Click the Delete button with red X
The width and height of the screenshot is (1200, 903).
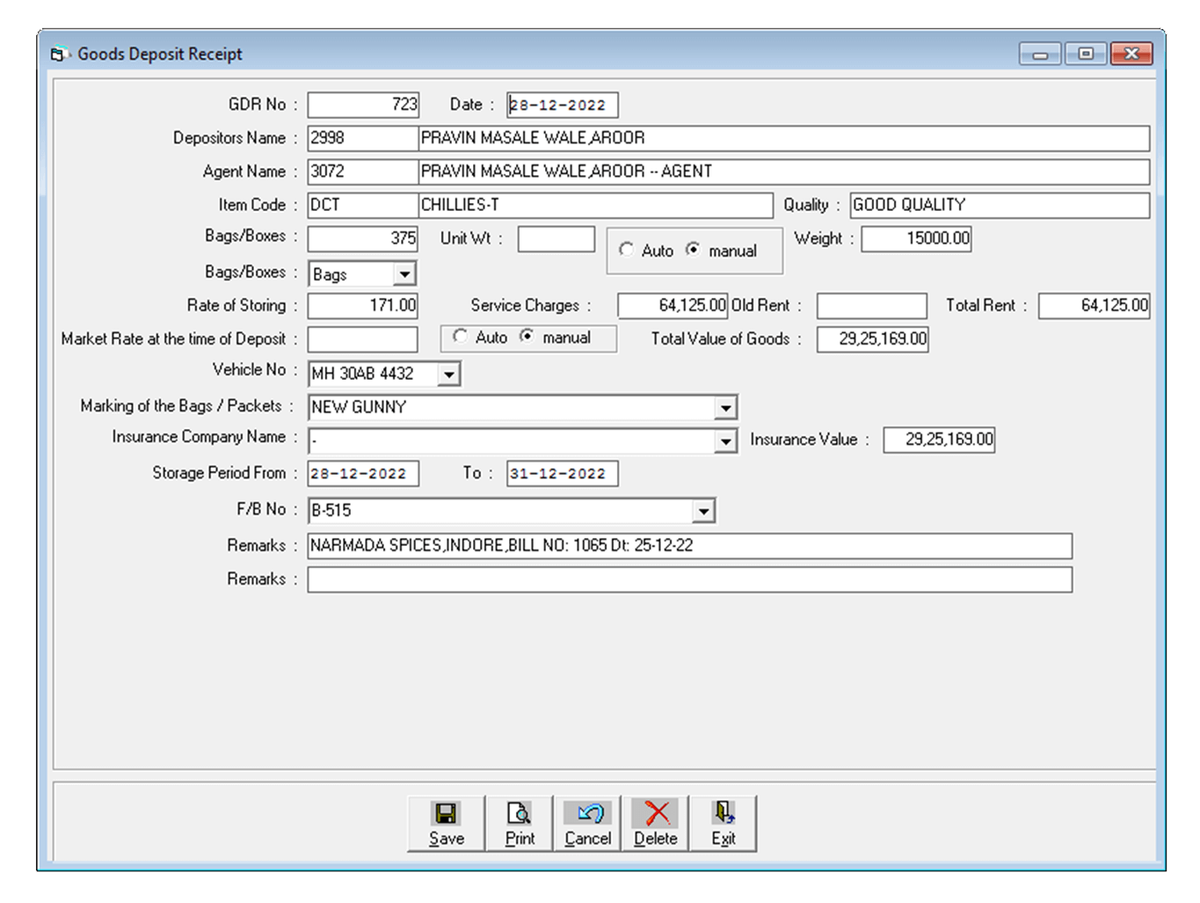click(x=655, y=824)
